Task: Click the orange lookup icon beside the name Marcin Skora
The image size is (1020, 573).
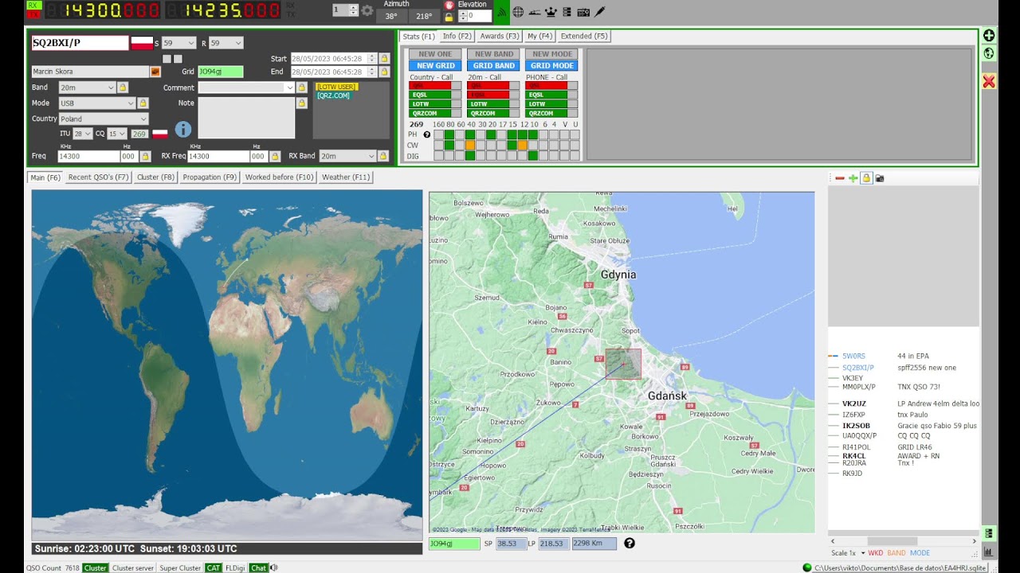Action: click(155, 72)
